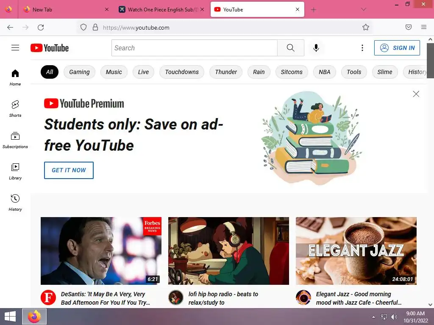Image resolution: width=434 pixels, height=325 pixels.
Task: Open Save to Pocket icon
Action: click(x=409, y=27)
